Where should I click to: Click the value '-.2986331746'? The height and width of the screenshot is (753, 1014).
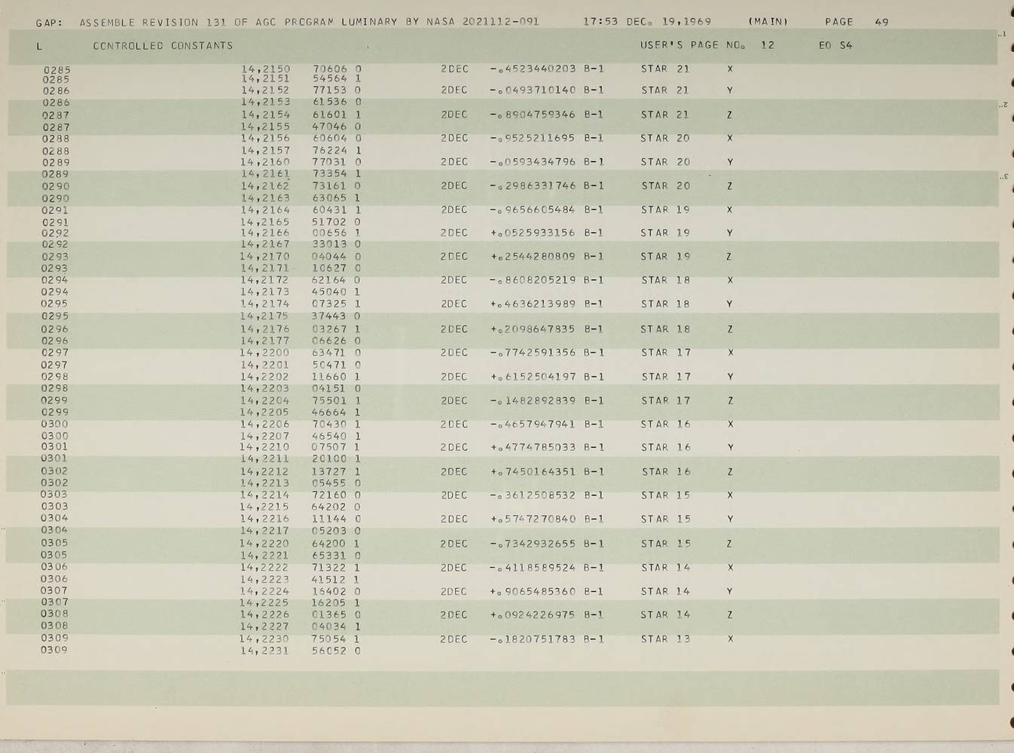point(533,185)
